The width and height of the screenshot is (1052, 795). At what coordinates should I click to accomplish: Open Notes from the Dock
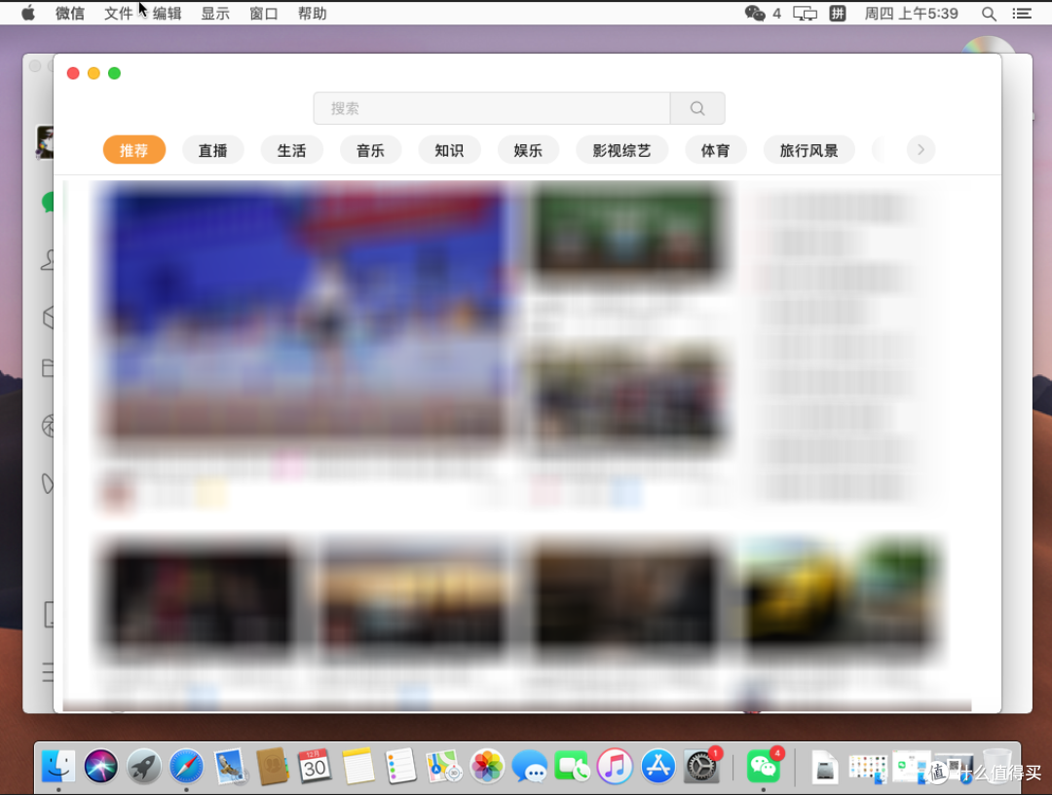[357, 766]
